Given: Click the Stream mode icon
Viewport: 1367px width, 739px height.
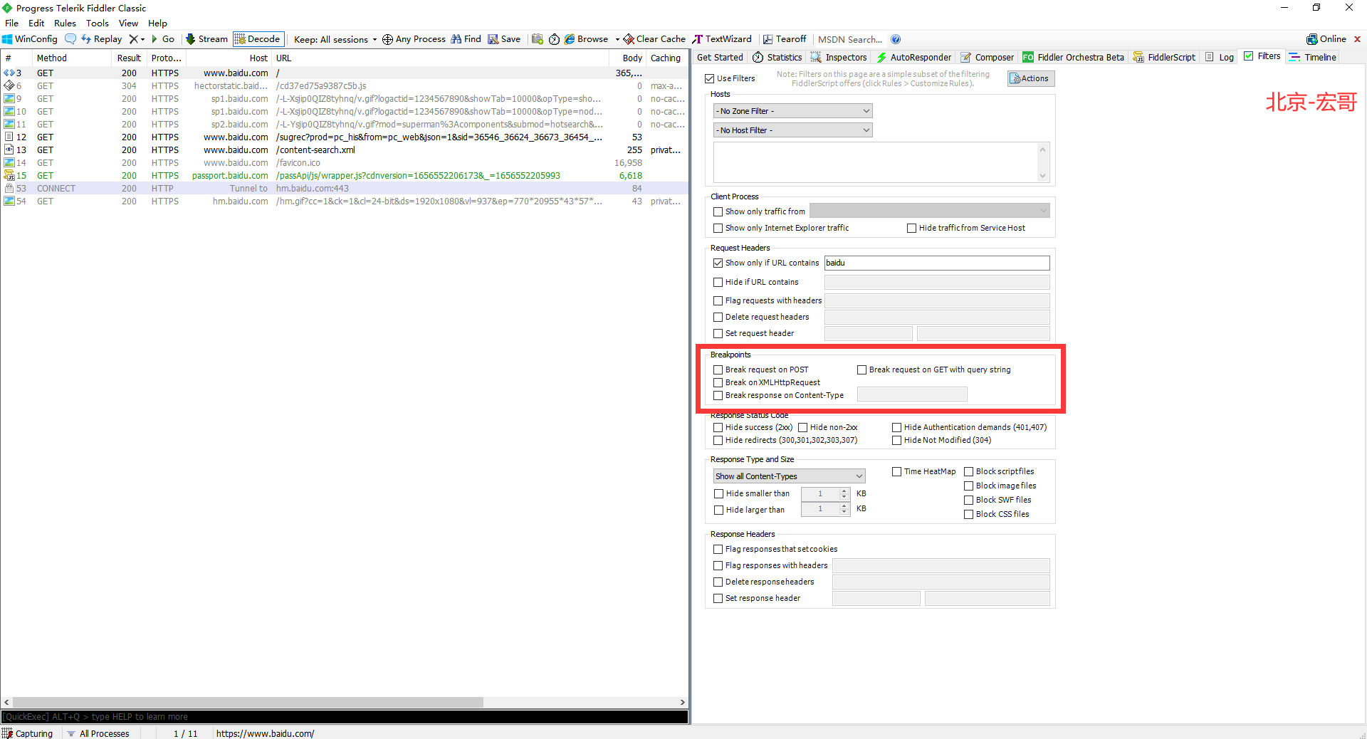Looking at the screenshot, I should (190, 39).
